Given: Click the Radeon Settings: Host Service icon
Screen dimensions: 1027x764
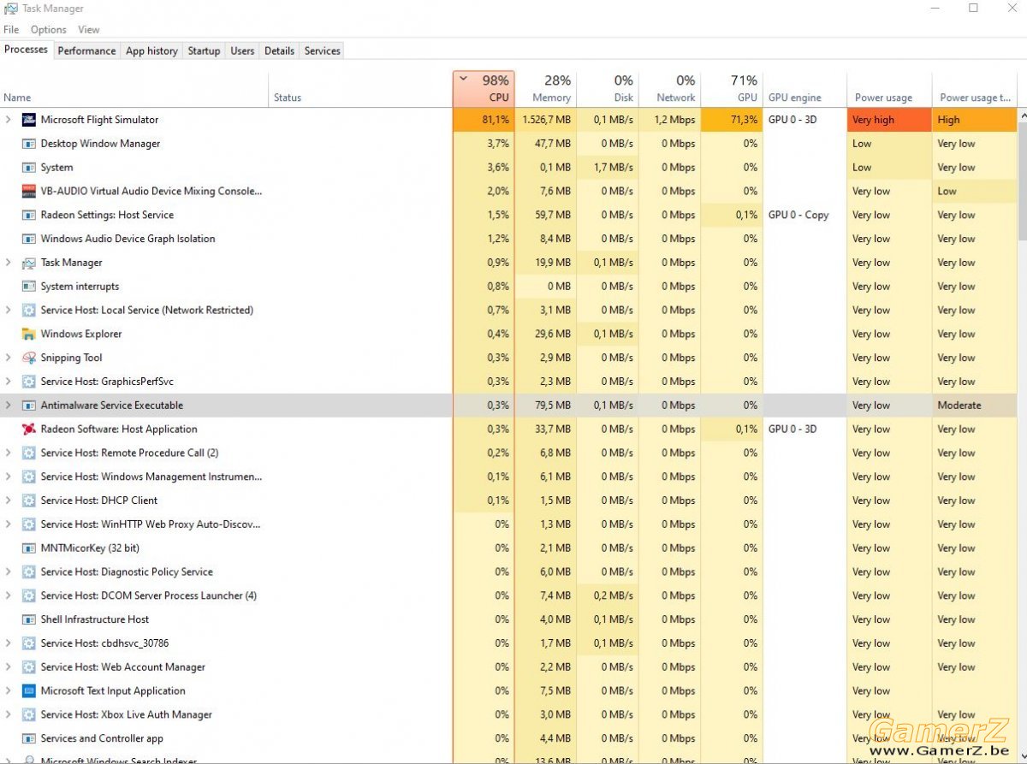Looking at the screenshot, I should coord(28,215).
